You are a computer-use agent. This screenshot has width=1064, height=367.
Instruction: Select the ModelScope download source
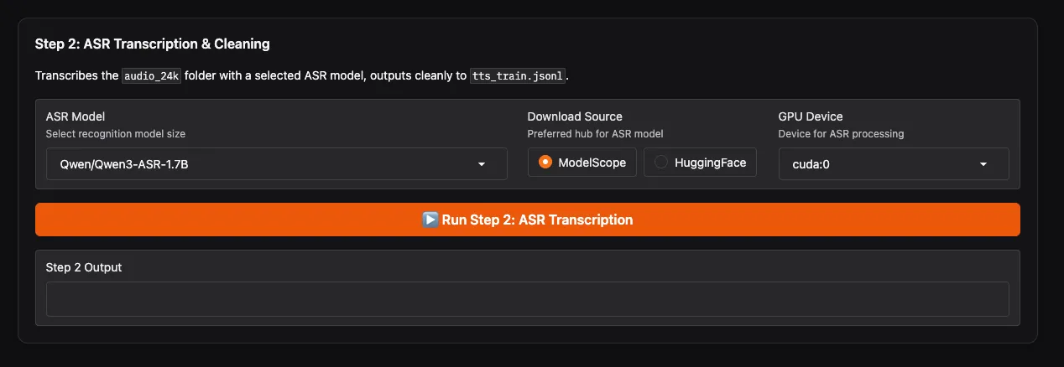[546, 163]
